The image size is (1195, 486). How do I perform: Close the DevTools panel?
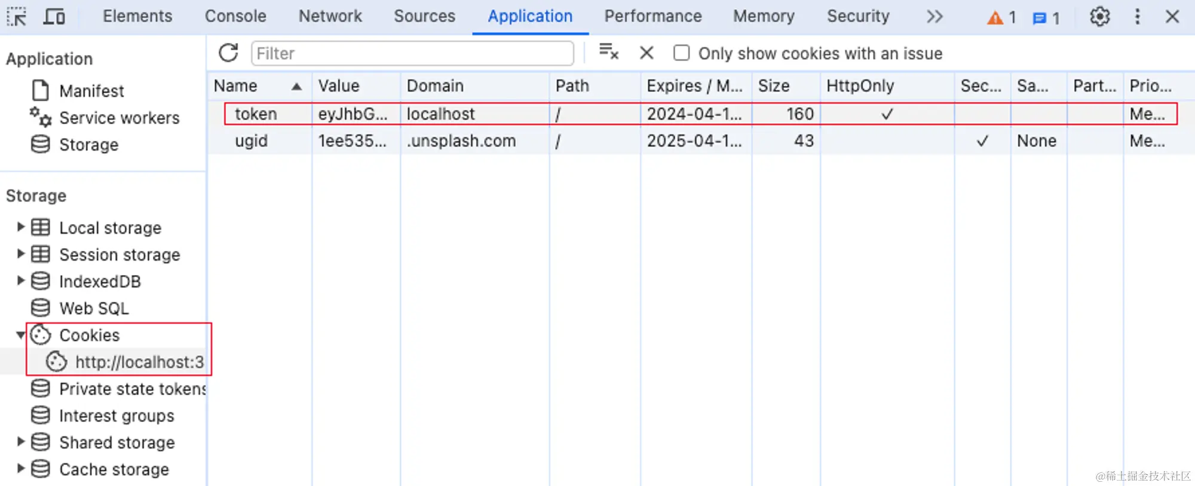(x=1172, y=16)
